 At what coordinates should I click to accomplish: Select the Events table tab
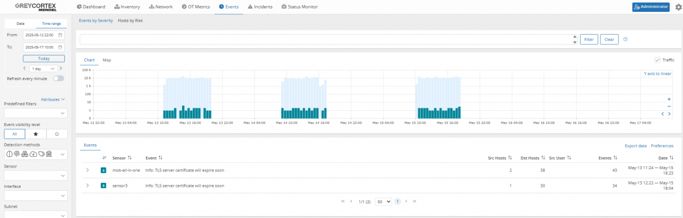[x=90, y=145]
